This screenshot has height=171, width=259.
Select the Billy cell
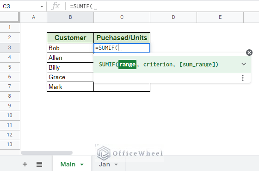pos(70,67)
